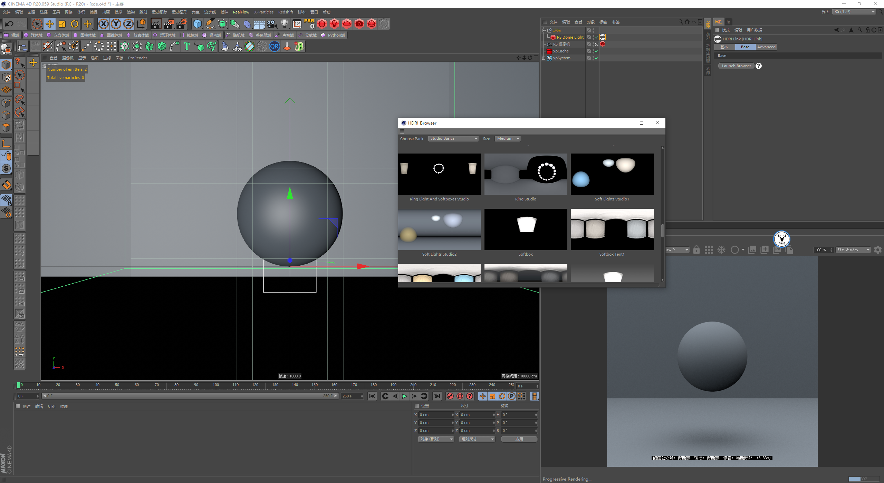Select the Softbox Tent1 HDRI thumbnail
The height and width of the screenshot is (483, 884).
pyautogui.click(x=612, y=229)
